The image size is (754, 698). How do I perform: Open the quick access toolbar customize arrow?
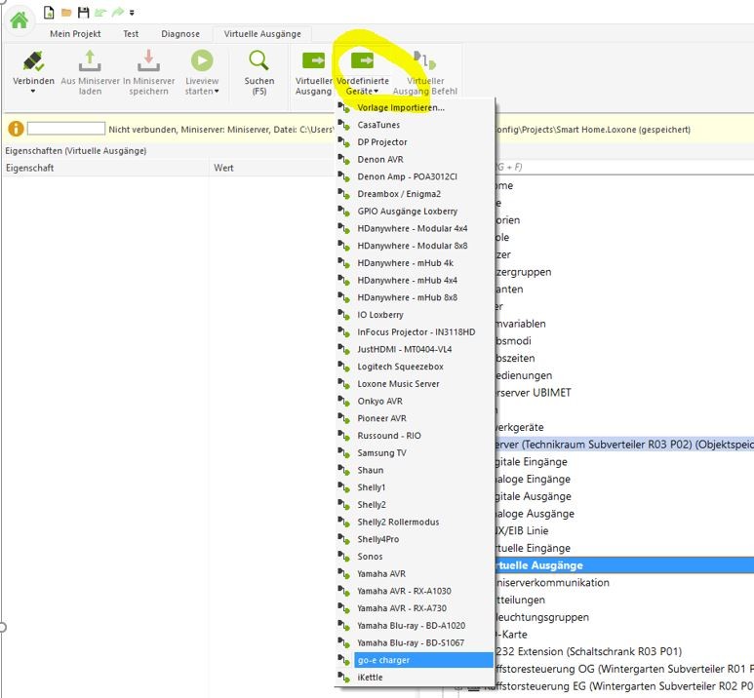(133, 13)
